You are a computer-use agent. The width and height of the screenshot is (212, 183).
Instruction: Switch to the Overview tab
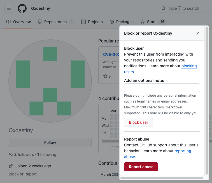click(19, 22)
